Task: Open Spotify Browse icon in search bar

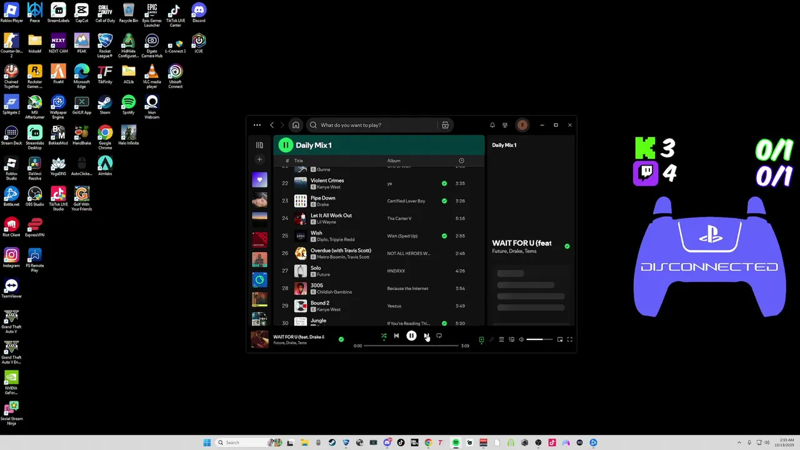Action: (x=445, y=125)
